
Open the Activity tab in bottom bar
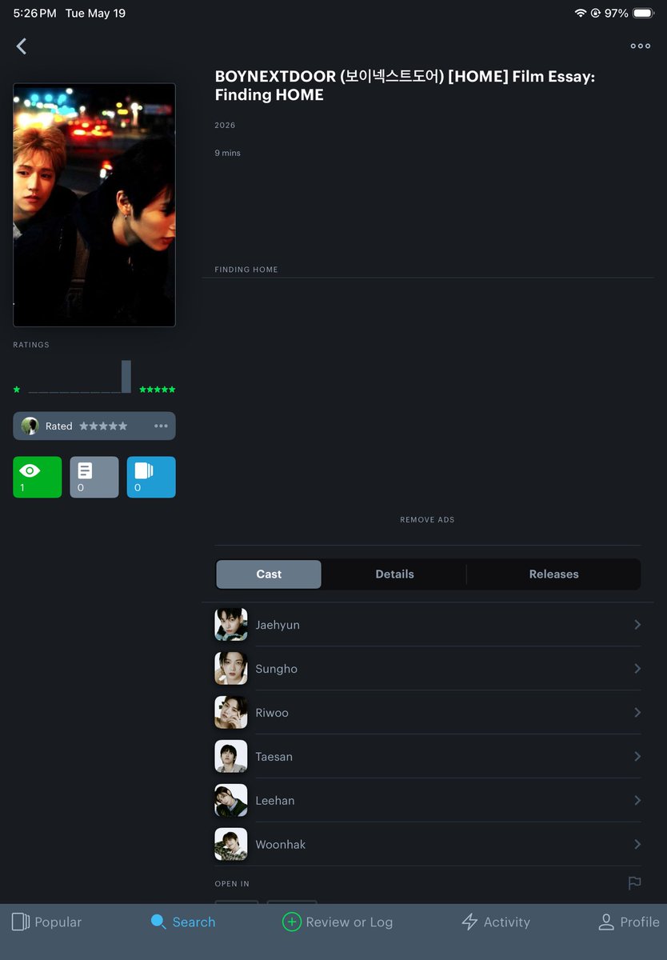[x=496, y=922]
